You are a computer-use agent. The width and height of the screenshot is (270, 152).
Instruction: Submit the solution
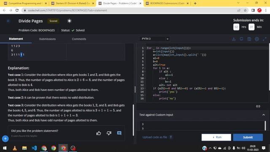tap(248, 137)
